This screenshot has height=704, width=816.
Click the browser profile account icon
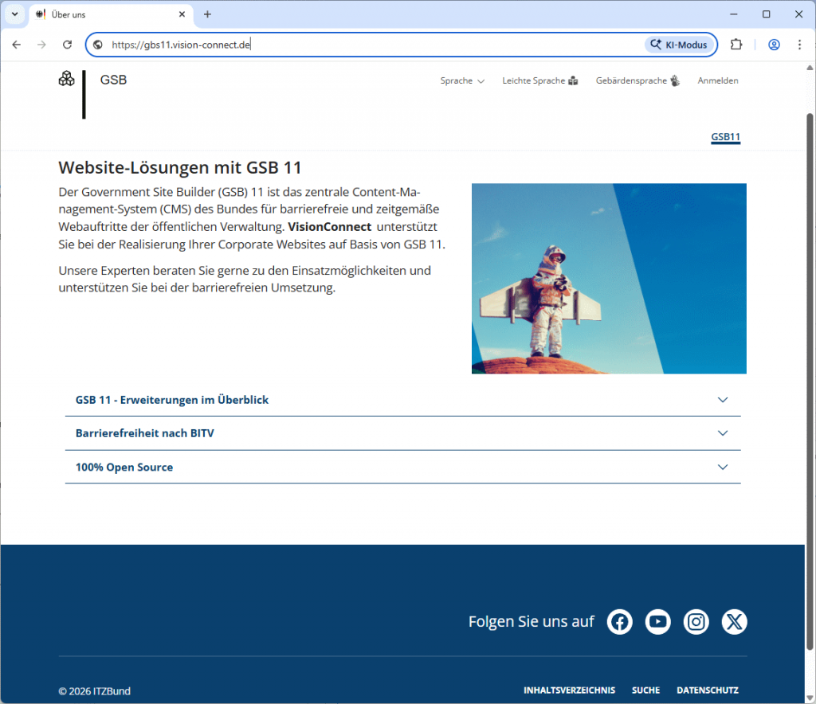point(774,45)
